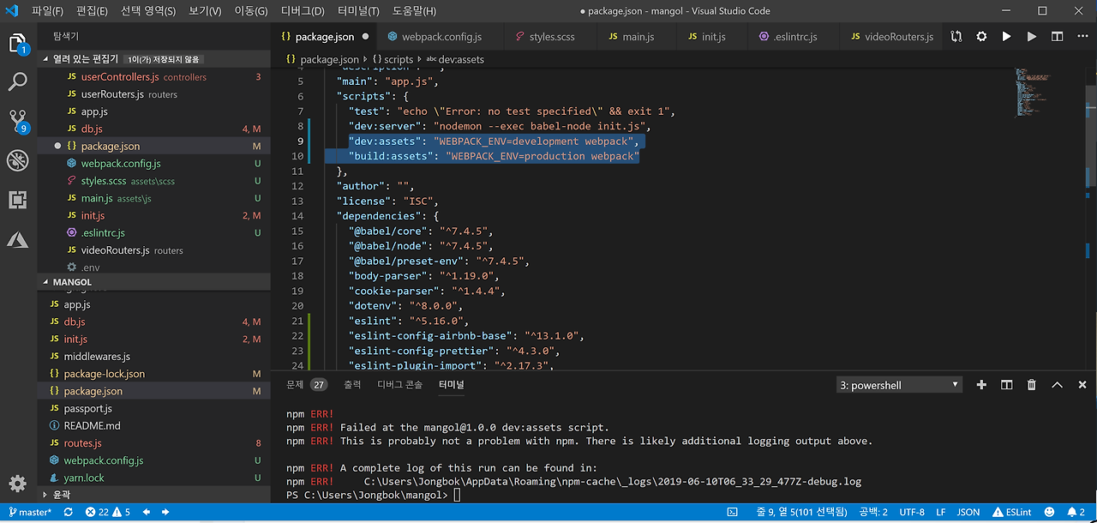Viewport: 1097px width, 523px height.
Task: Split the terminal pane
Action: click(1007, 385)
